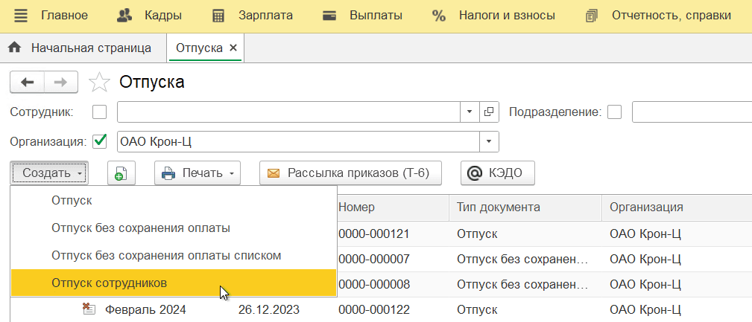This screenshot has width=752, height=322.
Task: Open the Кадры section
Action: click(x=163, y=16)
